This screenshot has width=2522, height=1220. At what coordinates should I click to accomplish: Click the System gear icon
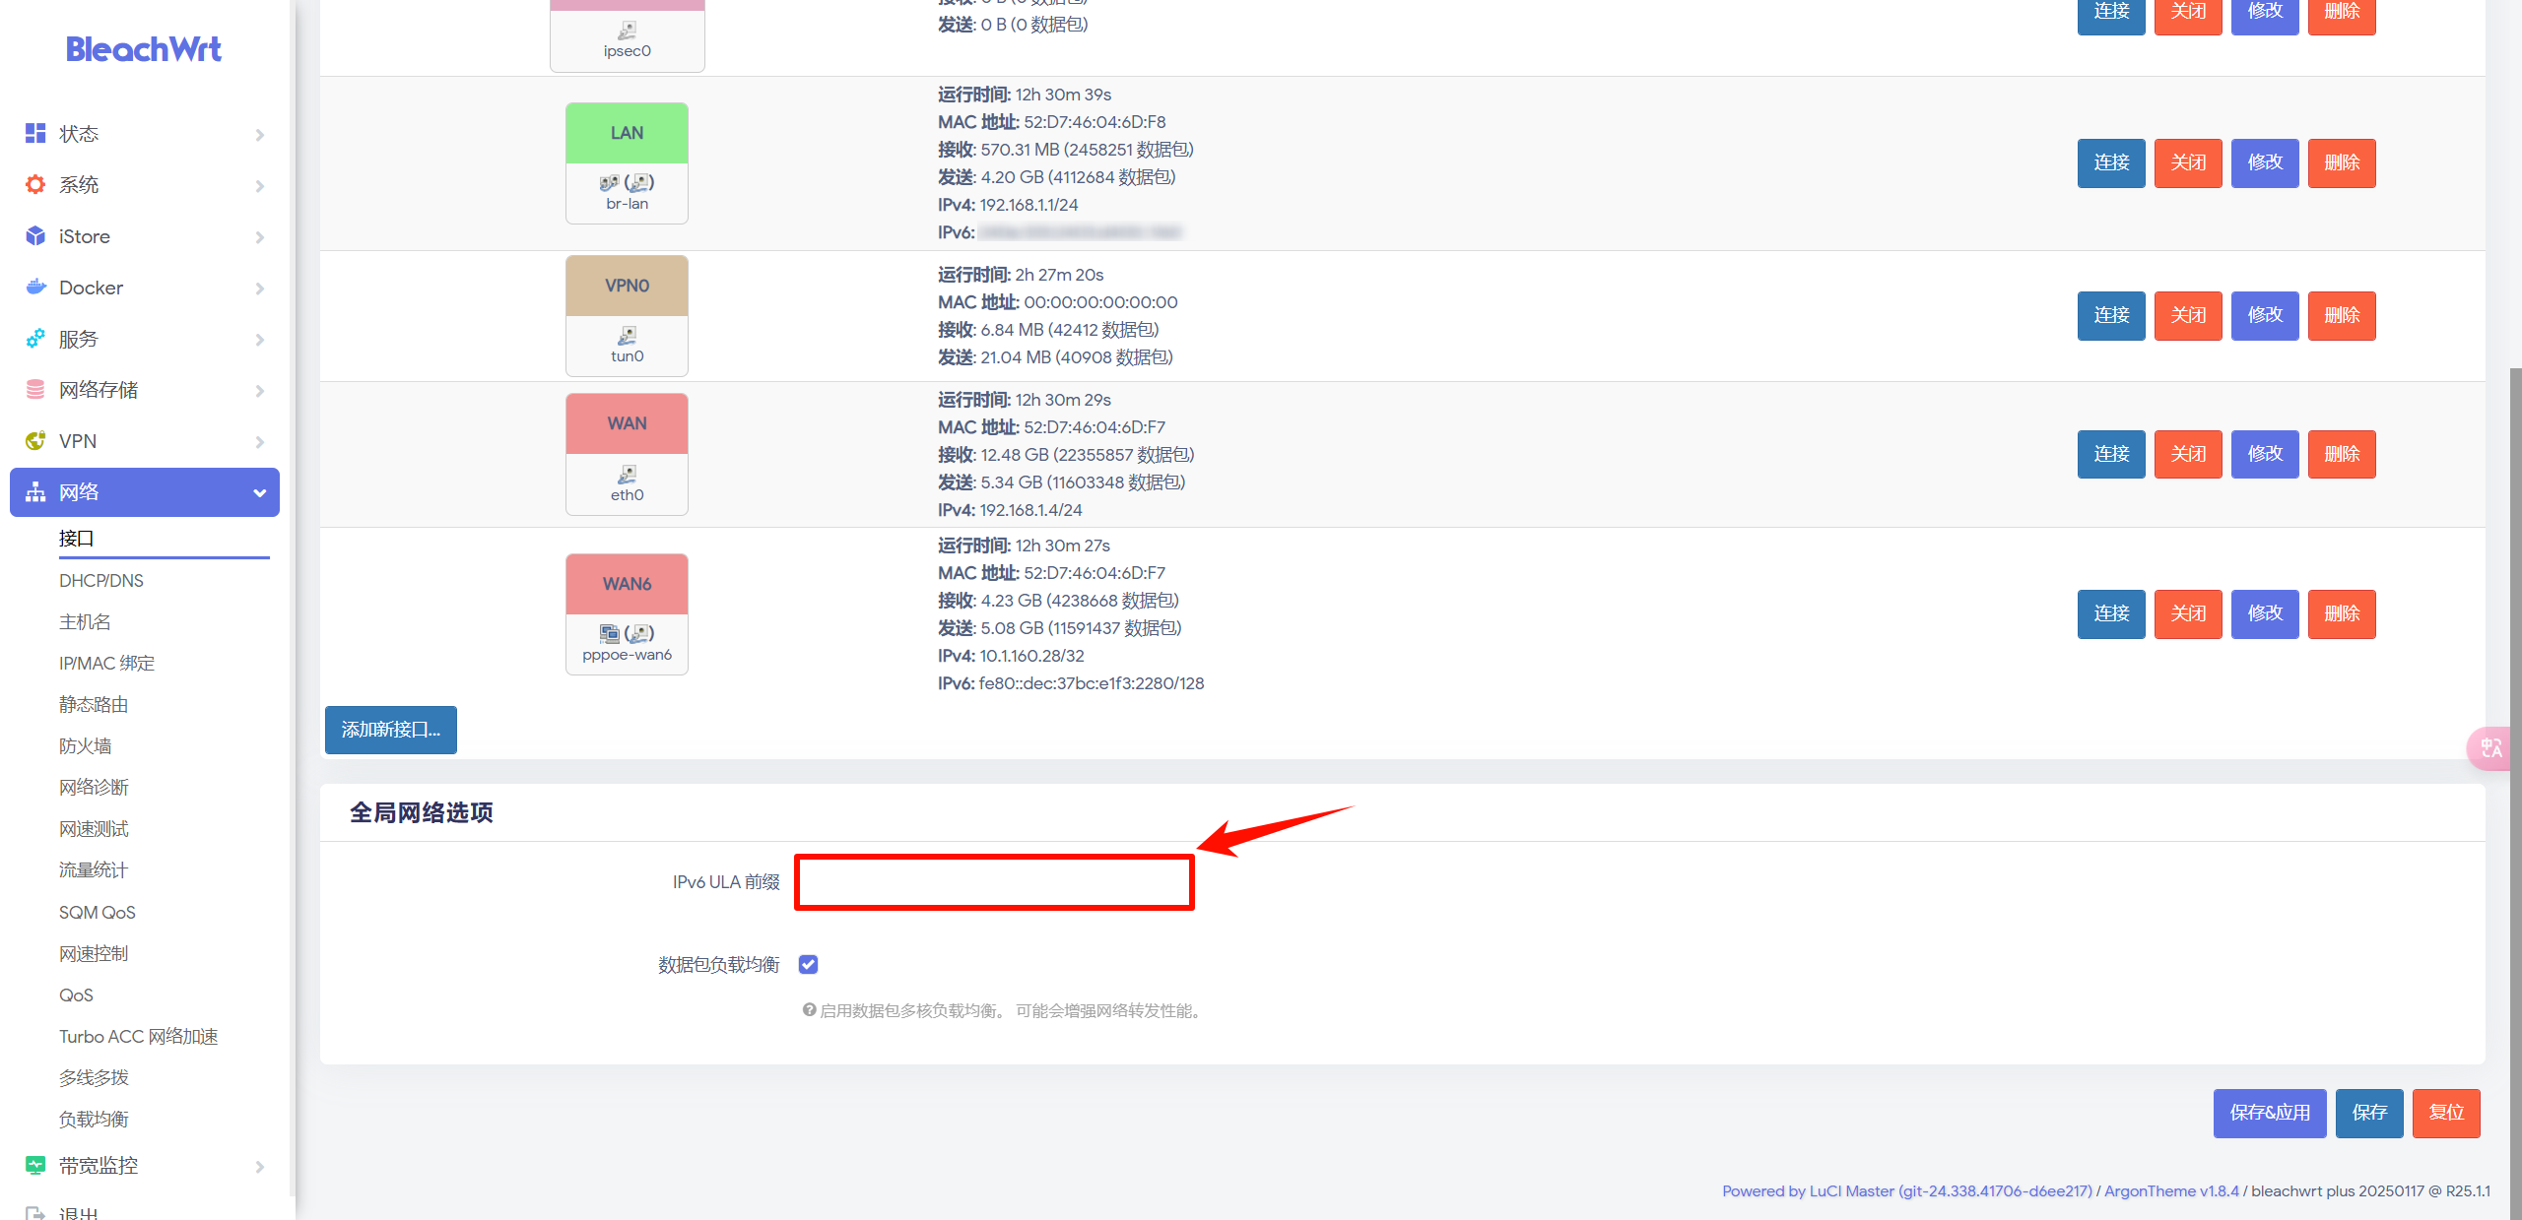[35, 184]
